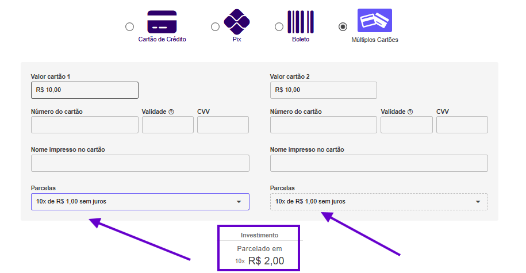Click the Pix label text
The width and height of the screenshot is (526, 273).
pyautogui.click(x=237, y=39)
